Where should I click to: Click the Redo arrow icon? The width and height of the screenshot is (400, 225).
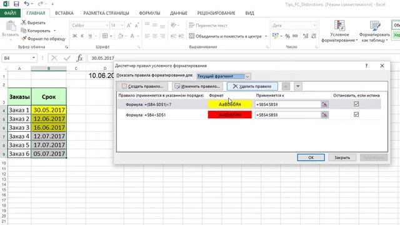point(40,4)
